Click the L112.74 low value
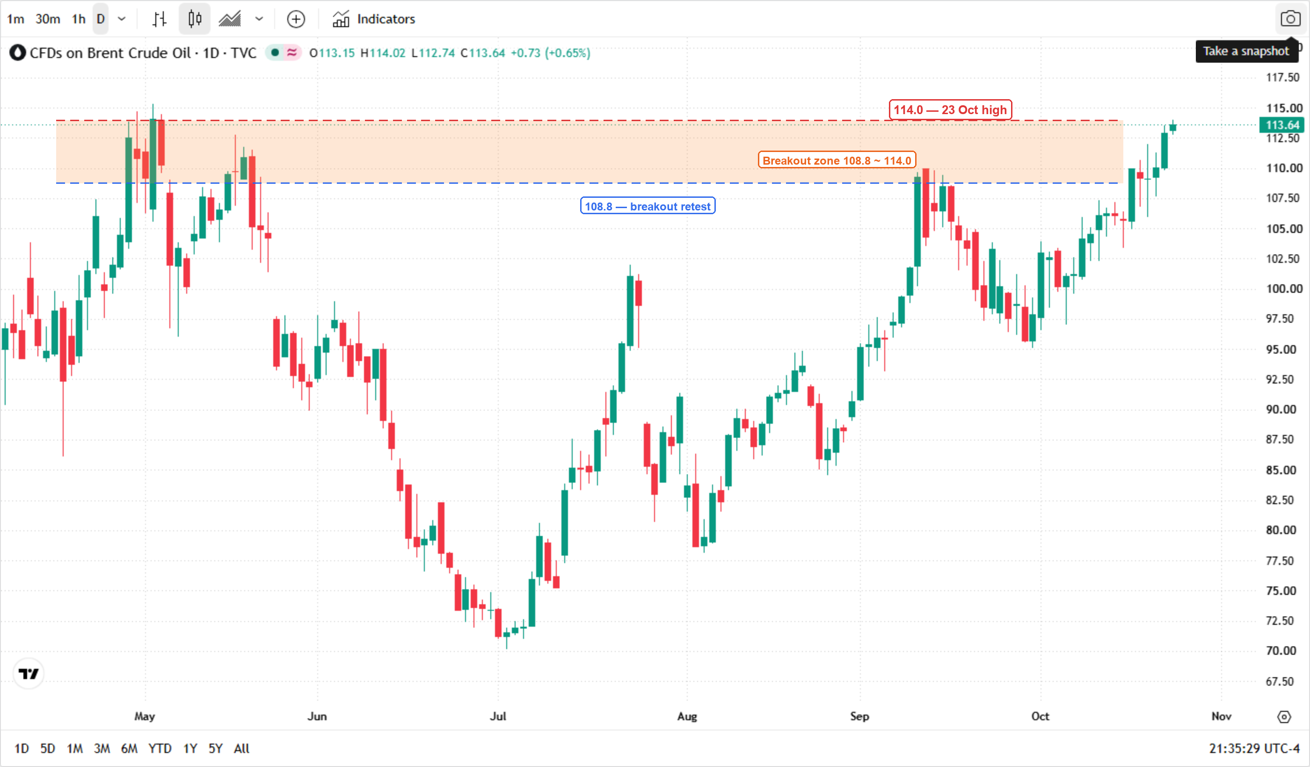The height and width of the screenshot is (767, 1310). click(x=433, y=53)
